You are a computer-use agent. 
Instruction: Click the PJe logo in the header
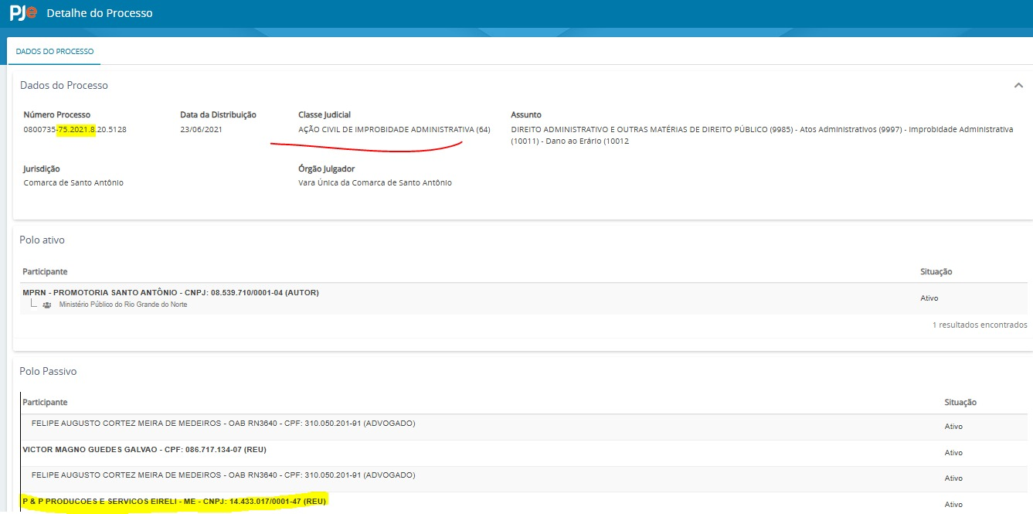pos(22,13)
